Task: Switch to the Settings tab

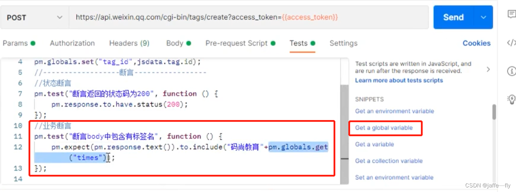Action: coord(343,43)
